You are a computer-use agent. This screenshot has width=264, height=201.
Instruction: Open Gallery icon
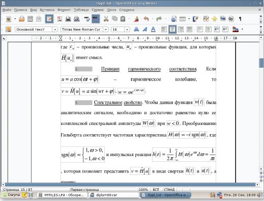point(223,19)
